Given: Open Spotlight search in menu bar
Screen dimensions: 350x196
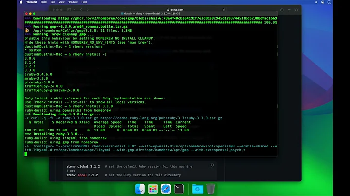Looking at the screenshot, I should (316, 2).
